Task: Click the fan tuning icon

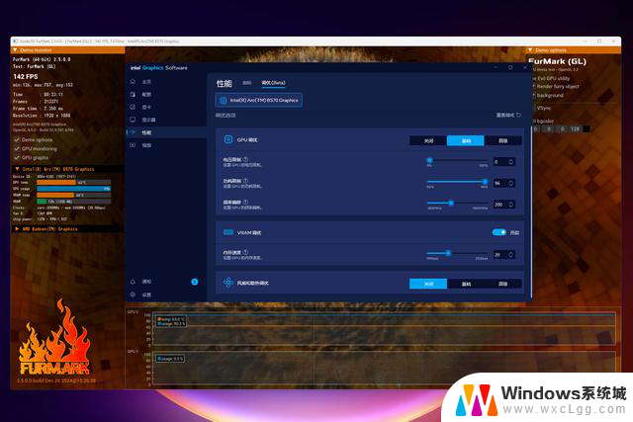Action: (228, 283)
